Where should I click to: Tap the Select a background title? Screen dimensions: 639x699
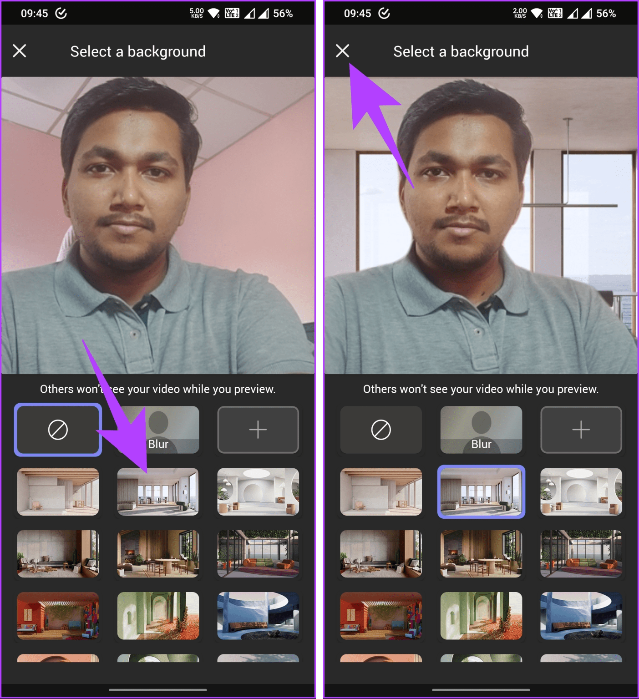point(460,51)
